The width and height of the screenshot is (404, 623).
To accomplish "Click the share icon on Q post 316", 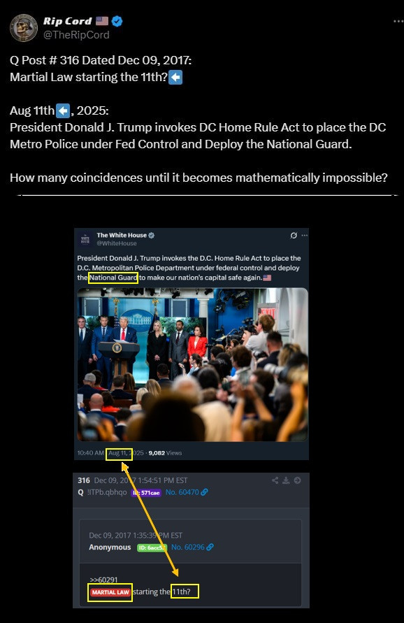I will [x=275, y=480].
